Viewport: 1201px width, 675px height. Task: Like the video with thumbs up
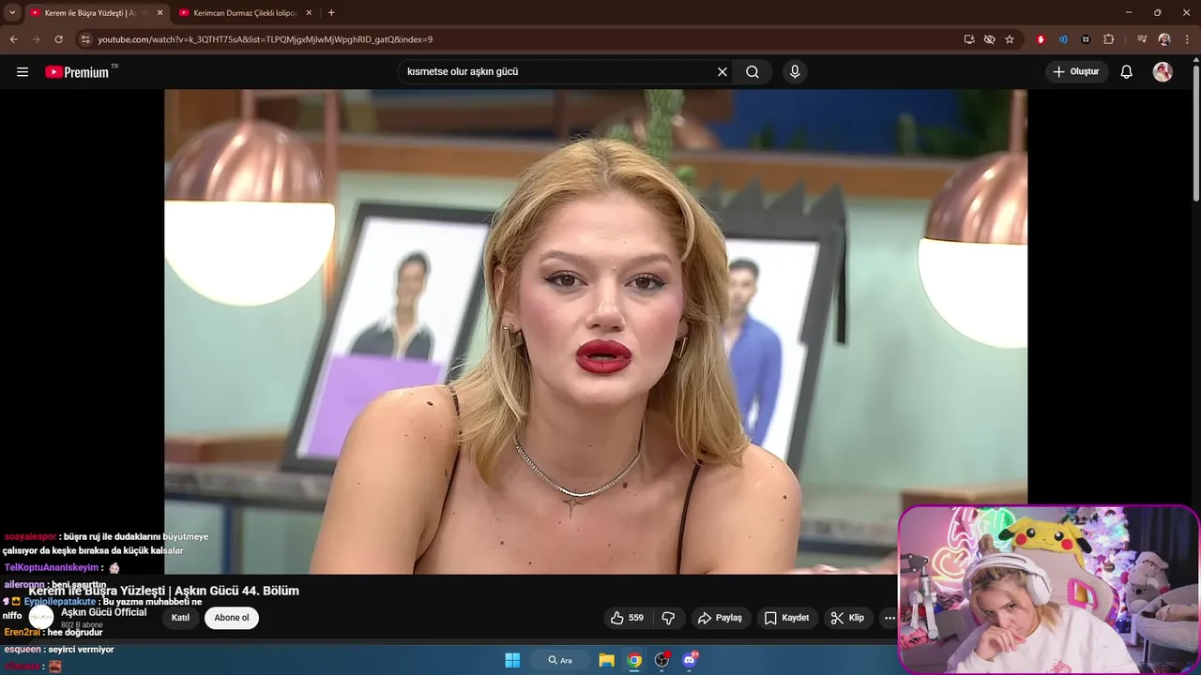point(627,618)
